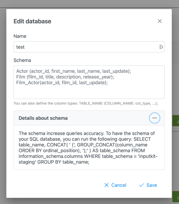This screenshot has width=179, height=204.
Task: Click the Details about schema header
Action: [x=89, y=118]
